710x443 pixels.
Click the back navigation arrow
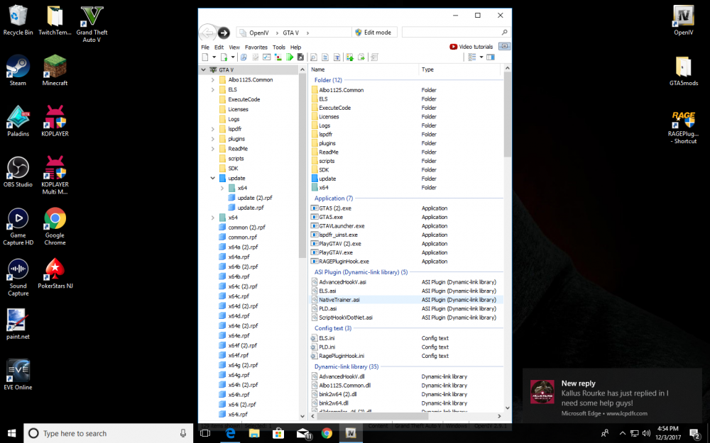(x=207, y=33)
